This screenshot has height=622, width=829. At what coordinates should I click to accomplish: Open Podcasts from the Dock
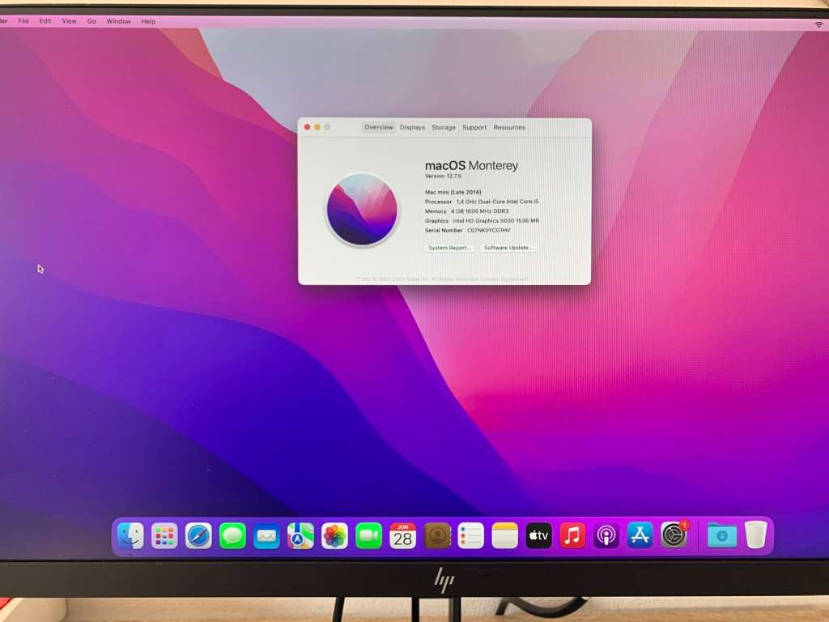coord(606,535)
